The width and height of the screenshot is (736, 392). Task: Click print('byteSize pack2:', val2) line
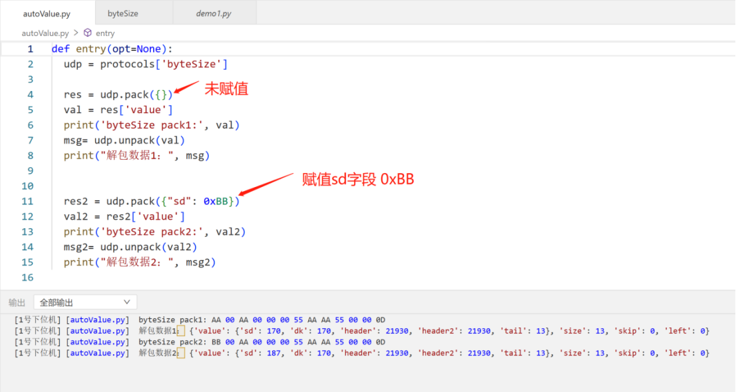click(x=154, y=232)
